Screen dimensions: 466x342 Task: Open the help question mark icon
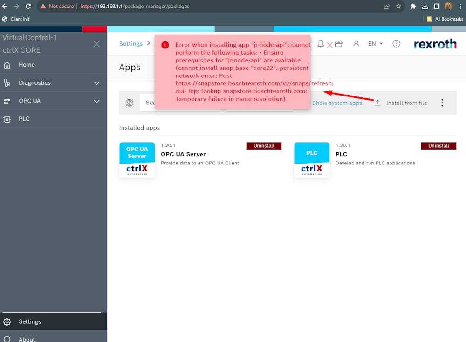[397, 43]
